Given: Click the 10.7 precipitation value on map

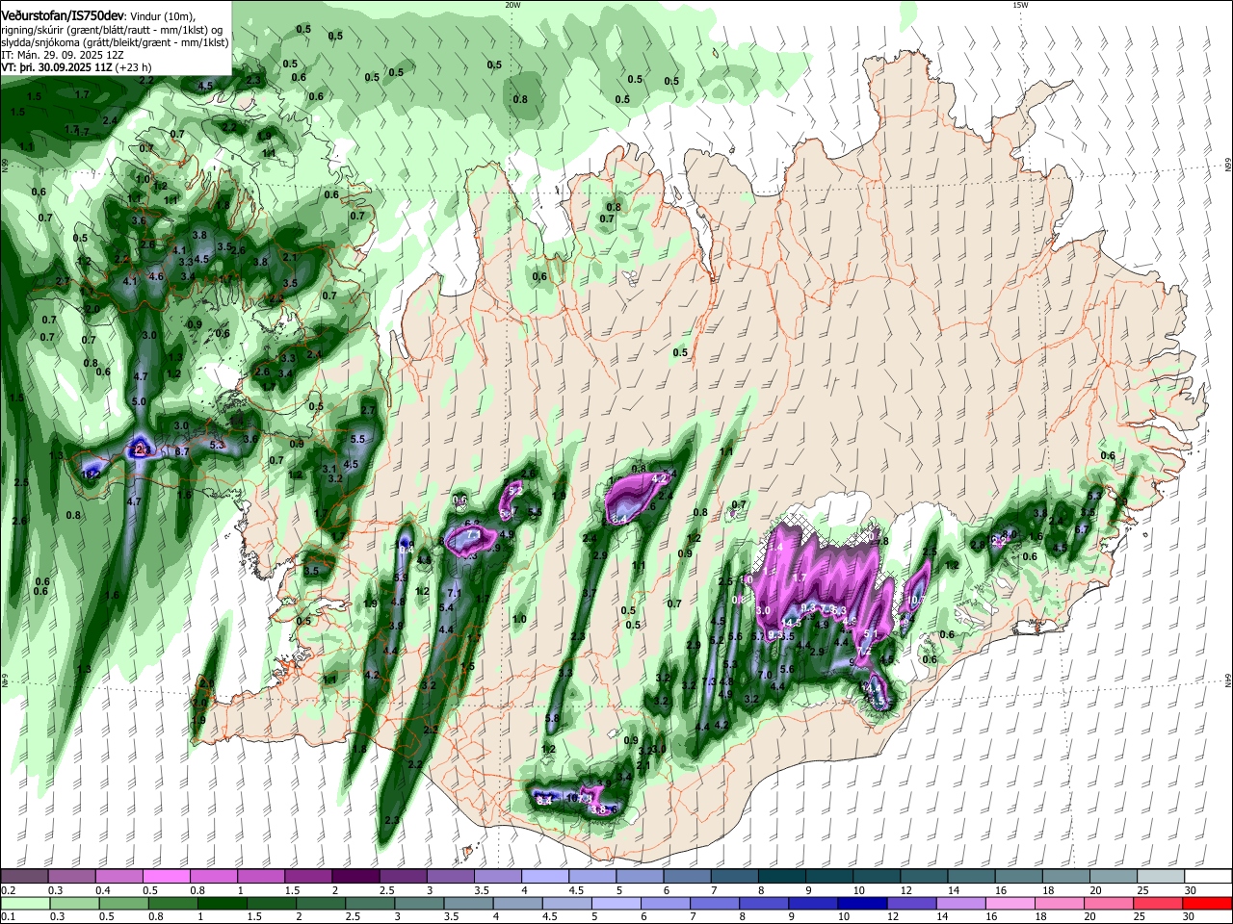Looking at the screenshot, I should coord(916,600).
